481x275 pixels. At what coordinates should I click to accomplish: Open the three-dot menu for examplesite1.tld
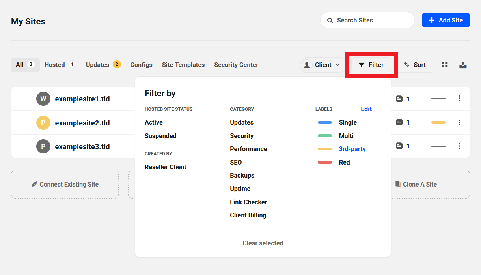click(459, 99)
